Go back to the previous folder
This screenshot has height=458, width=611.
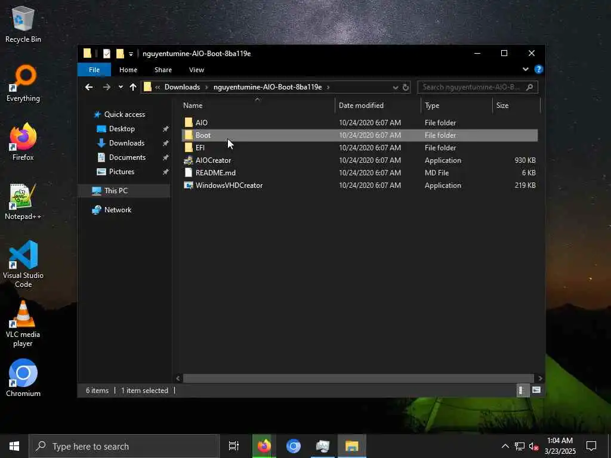click(x=89, y=87)
